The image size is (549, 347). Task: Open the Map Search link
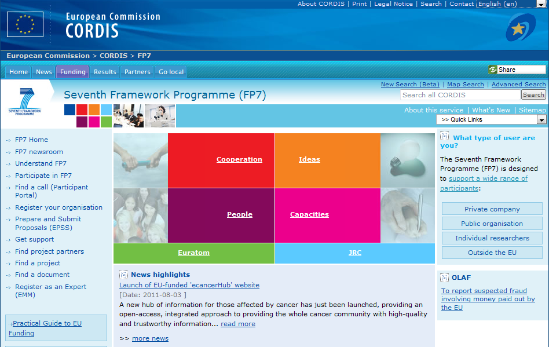[x=466, y=85]
